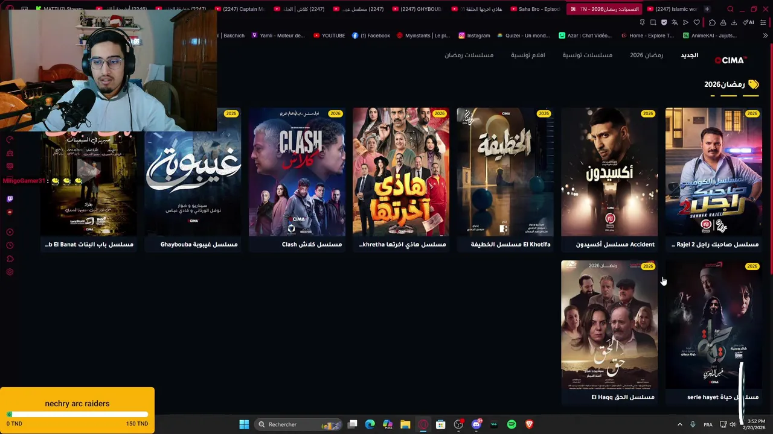Open مسلسلات رمضان menu item
The width and height of the screenshot is (773, 434).
pyautogui.click(x=469, y=55)
